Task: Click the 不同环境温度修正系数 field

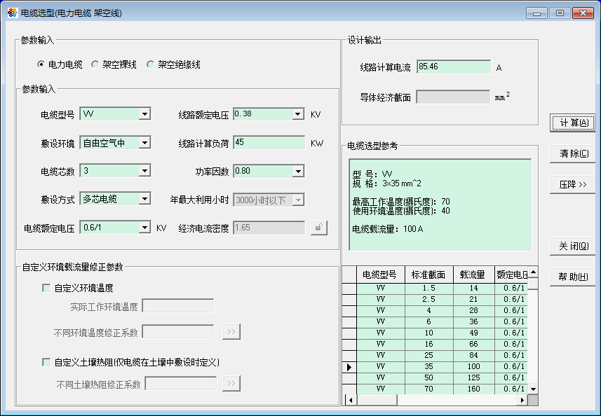Action: tap(178, 331)
